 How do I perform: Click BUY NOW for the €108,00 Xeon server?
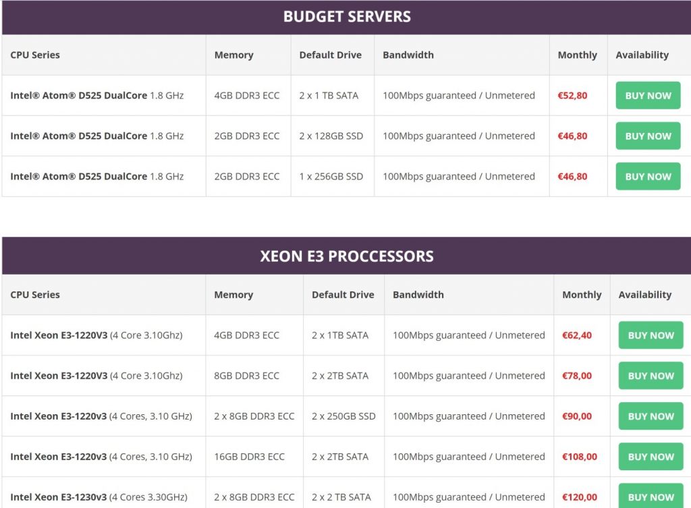pyautogui.click(x=651, y=457)
